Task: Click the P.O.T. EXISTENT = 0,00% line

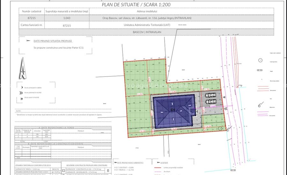Action: [124, 167]
